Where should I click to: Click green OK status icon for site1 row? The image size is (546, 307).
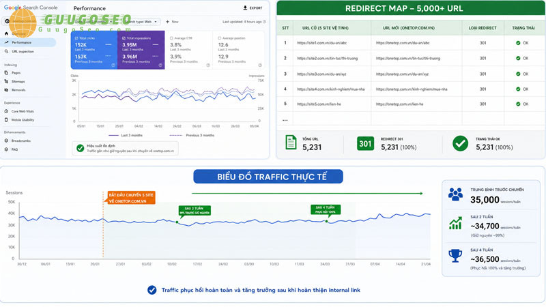(x=518, y=43)
